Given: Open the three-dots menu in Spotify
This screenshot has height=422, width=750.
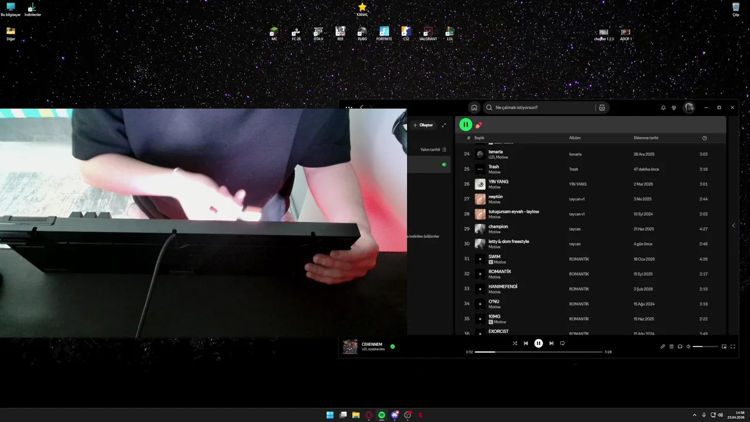Looking at the screenshot, I should [349, 107].
